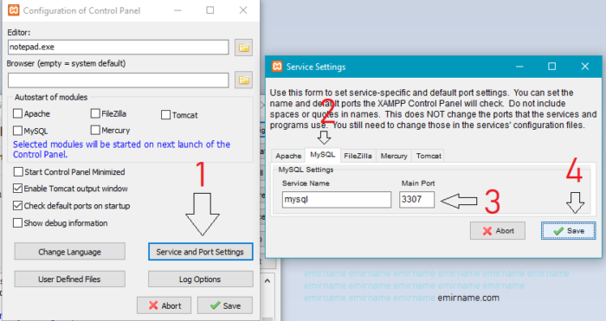
Task: Open Log Options
Action: 200,279
